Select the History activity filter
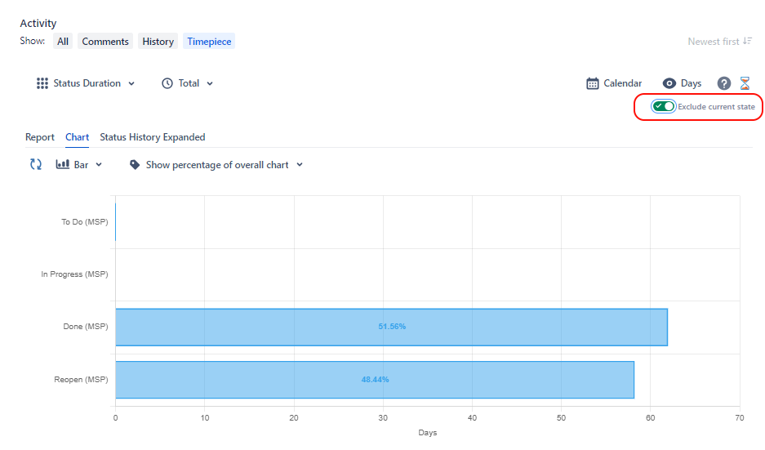Viewport: 765px width, 450px height. (158, 42)
